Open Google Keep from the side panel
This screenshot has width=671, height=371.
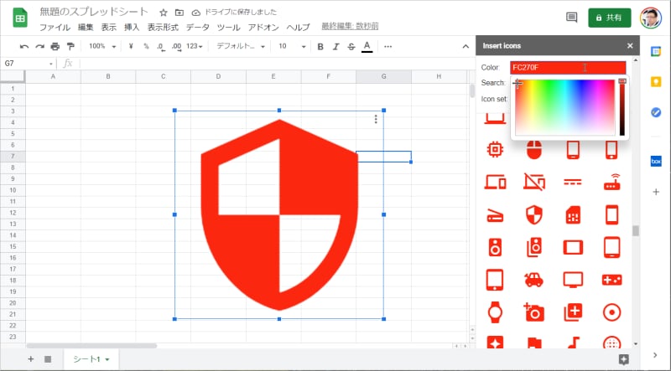click(657, 80)
